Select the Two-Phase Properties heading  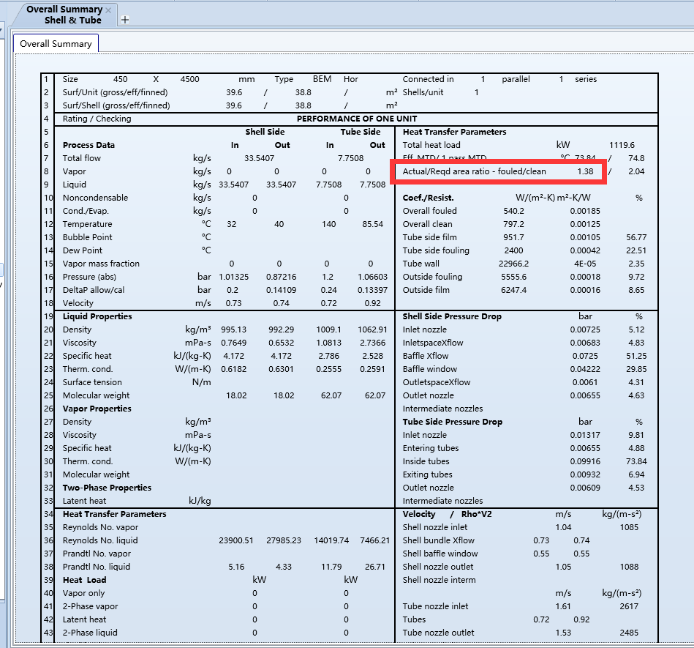107,488
